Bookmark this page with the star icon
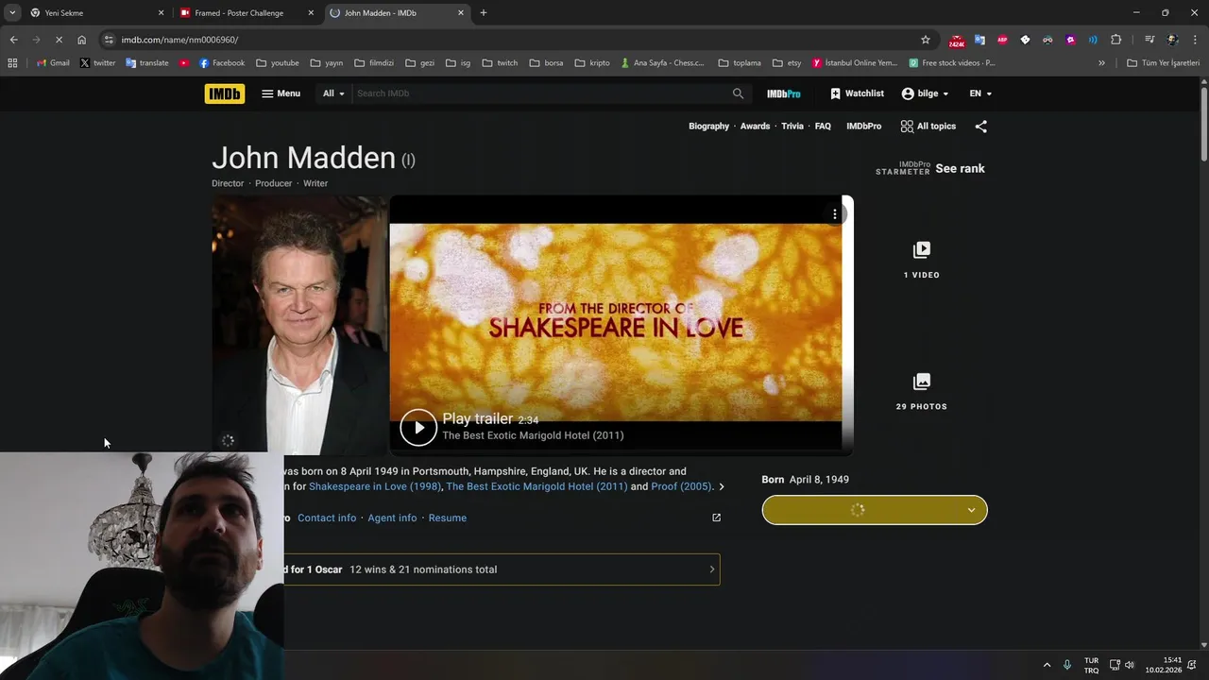 click(x=926, y=40)
